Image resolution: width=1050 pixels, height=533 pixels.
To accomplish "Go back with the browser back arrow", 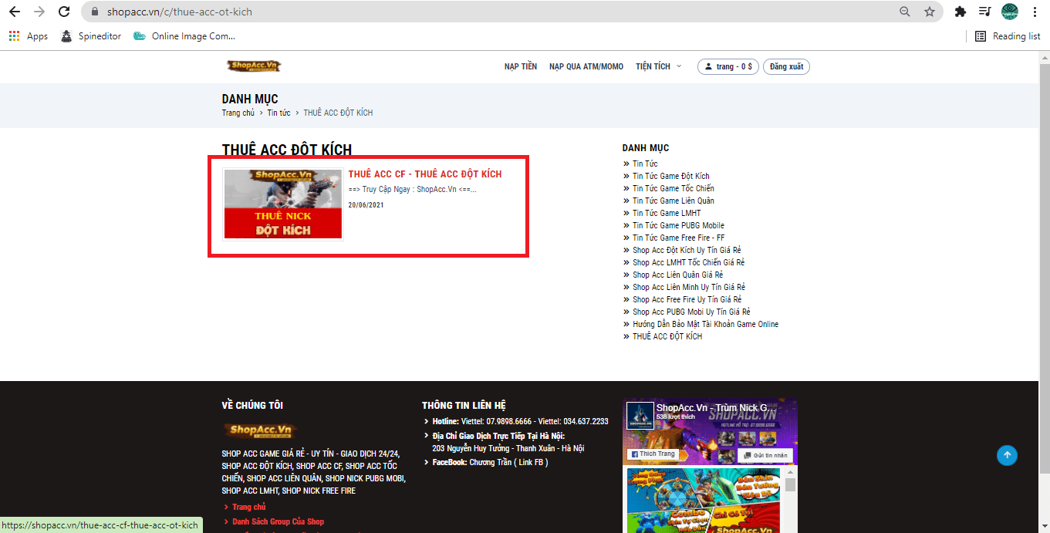I will click(14, 12).
